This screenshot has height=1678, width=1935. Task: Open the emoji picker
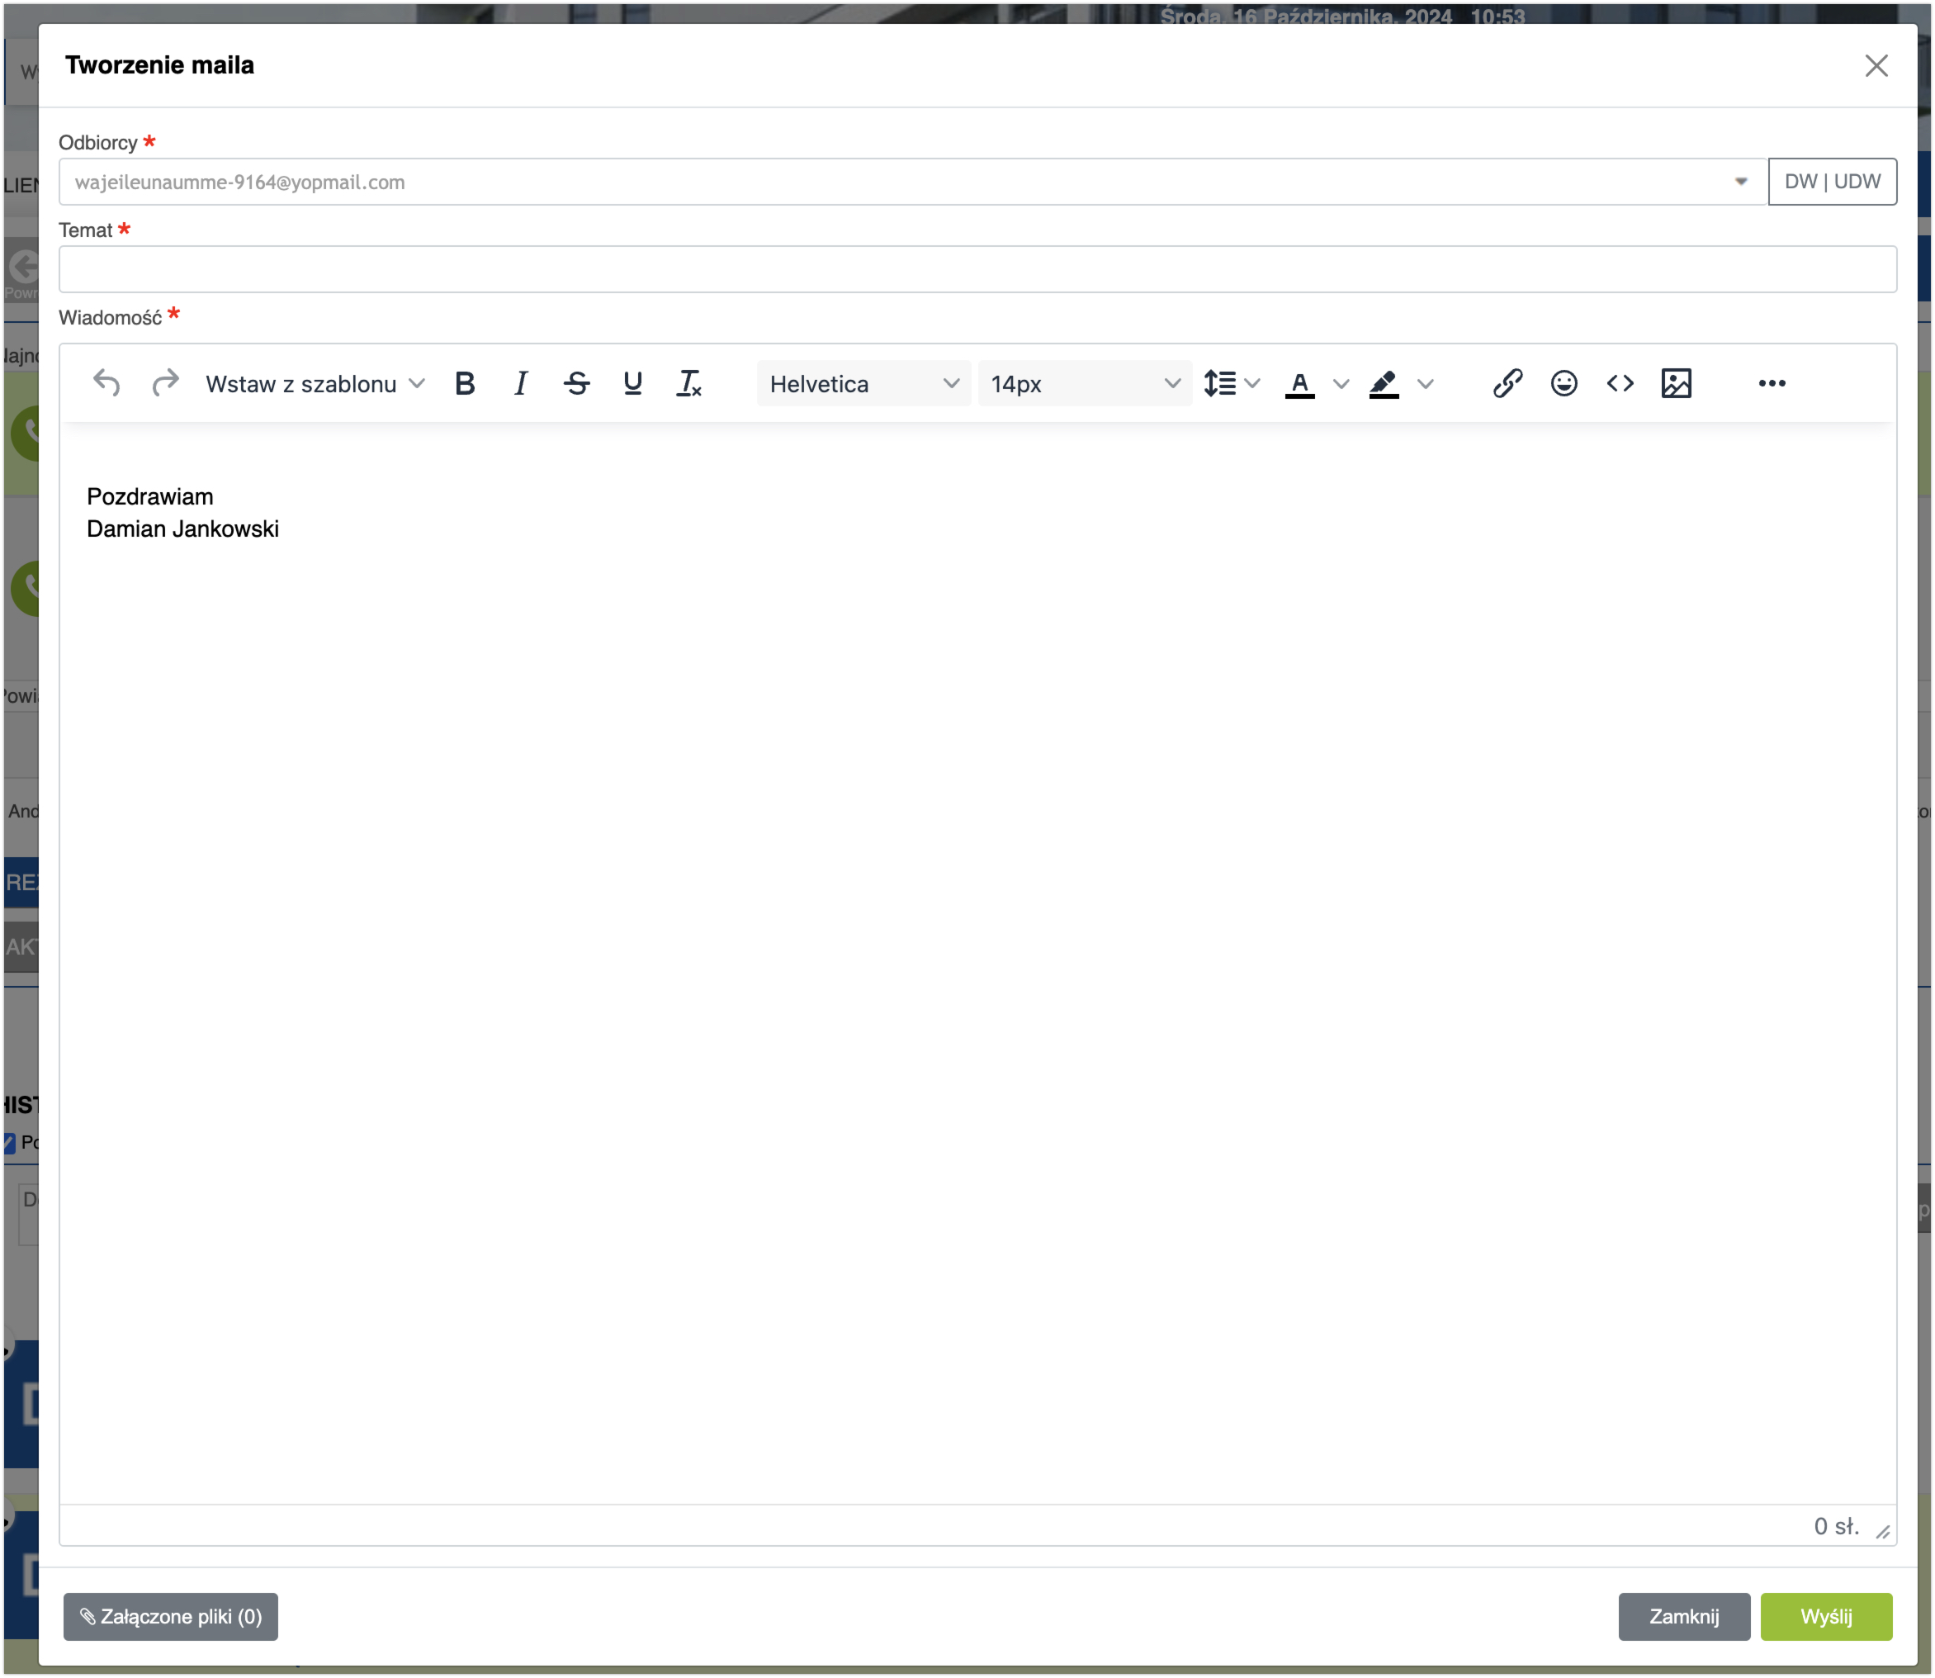[x=1564, y=383]
